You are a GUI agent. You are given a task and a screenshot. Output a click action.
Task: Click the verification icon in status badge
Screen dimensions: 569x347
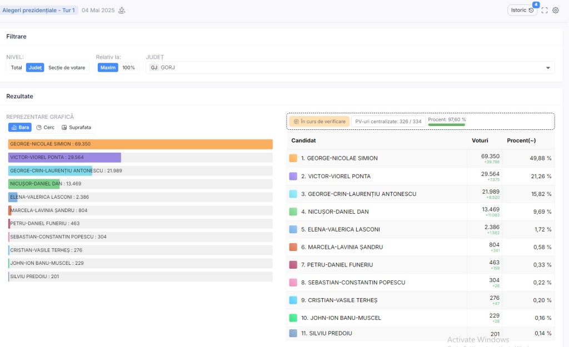click(x=296, y=122)
